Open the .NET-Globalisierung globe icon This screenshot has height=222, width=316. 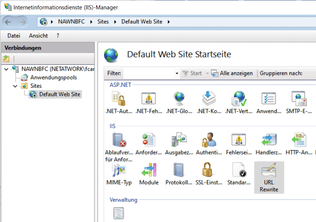pyautogui.click(x=179, y=98)
